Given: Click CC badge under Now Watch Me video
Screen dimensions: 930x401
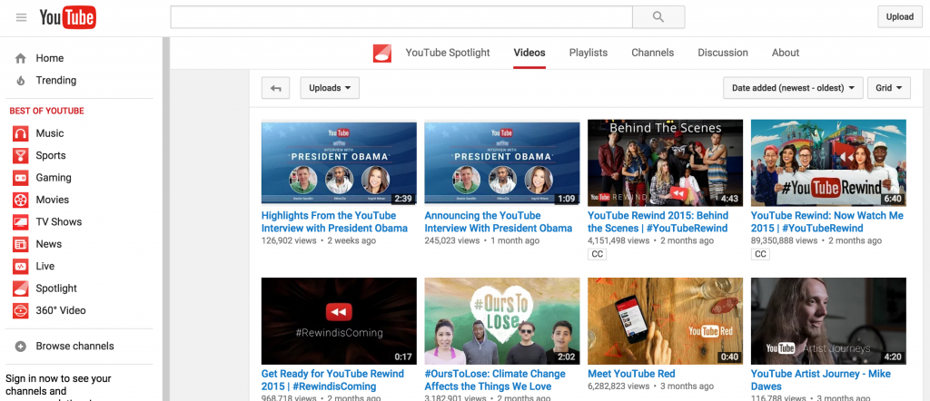Looking at the screenshot, I should [x=760, y=254].
